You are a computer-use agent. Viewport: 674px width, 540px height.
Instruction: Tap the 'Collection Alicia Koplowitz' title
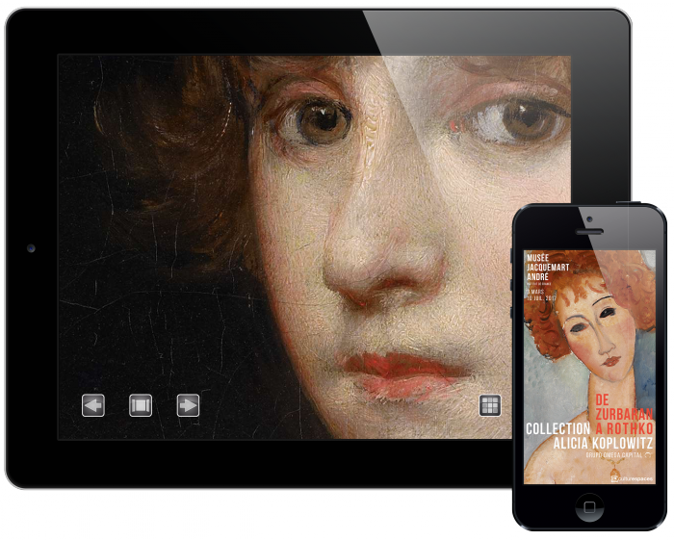pyautogui.click(x=589, y=436)
